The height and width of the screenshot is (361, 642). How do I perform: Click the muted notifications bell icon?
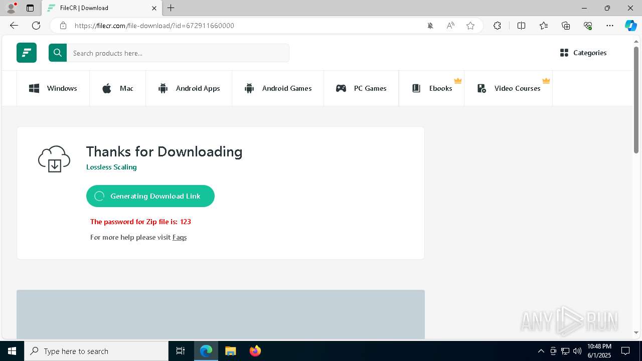430,26
